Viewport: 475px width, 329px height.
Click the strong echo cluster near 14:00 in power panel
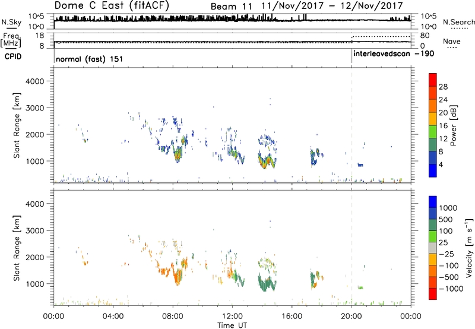click(267, 160)
